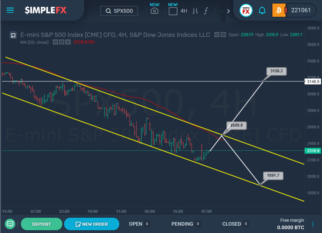Click the SPX500 symbol search field
Viewport: 322px width, 233px height.
click(x=119, y=11)
